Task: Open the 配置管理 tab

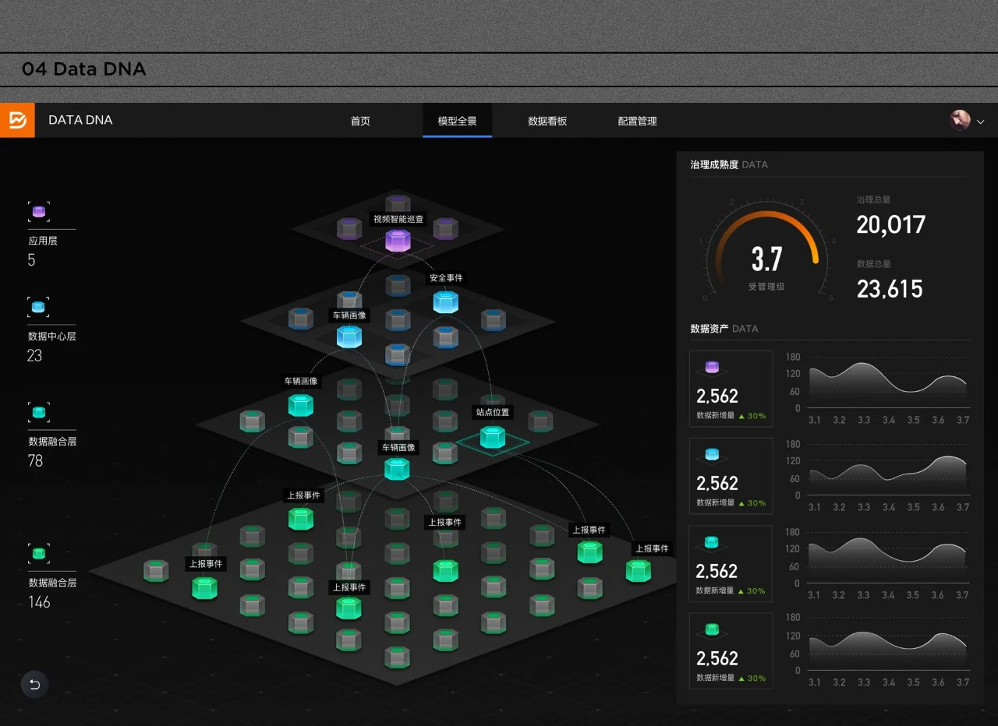Action: point(637,122)
